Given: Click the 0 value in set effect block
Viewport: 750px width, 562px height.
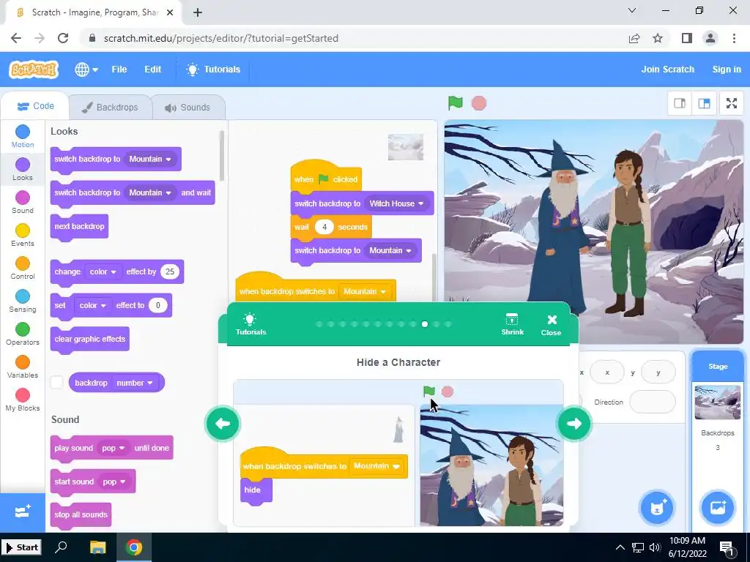Looking at the screenshot, I should pyautogui.click(x=158, y=305).
